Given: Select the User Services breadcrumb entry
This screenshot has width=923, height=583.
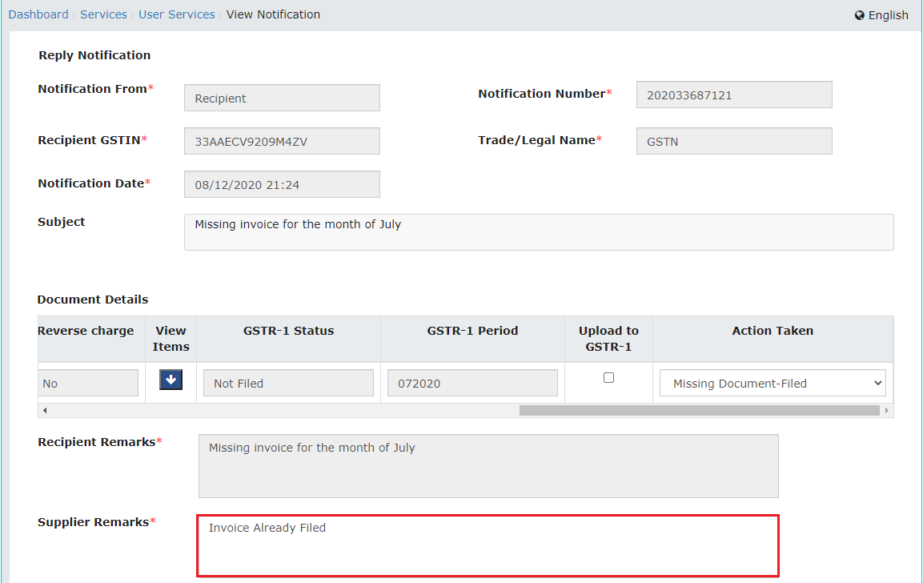Looking at the screenshot, I should [x=176, y=14].
